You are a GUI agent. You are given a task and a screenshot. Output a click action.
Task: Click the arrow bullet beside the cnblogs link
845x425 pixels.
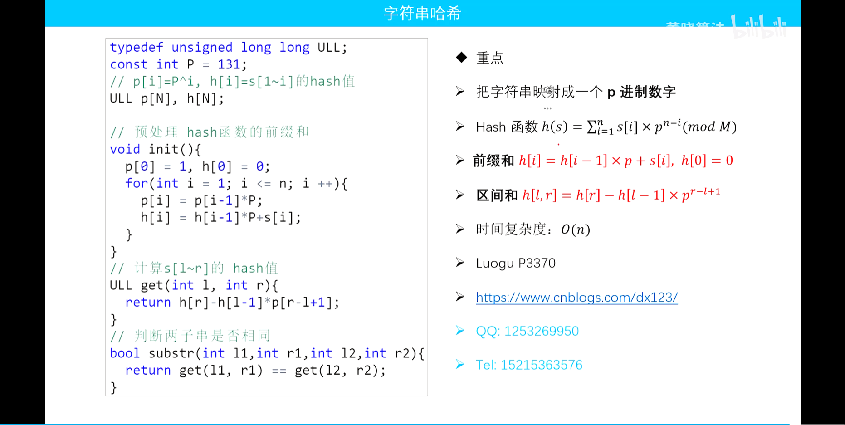pyautogui.click(x=460, y=297)
